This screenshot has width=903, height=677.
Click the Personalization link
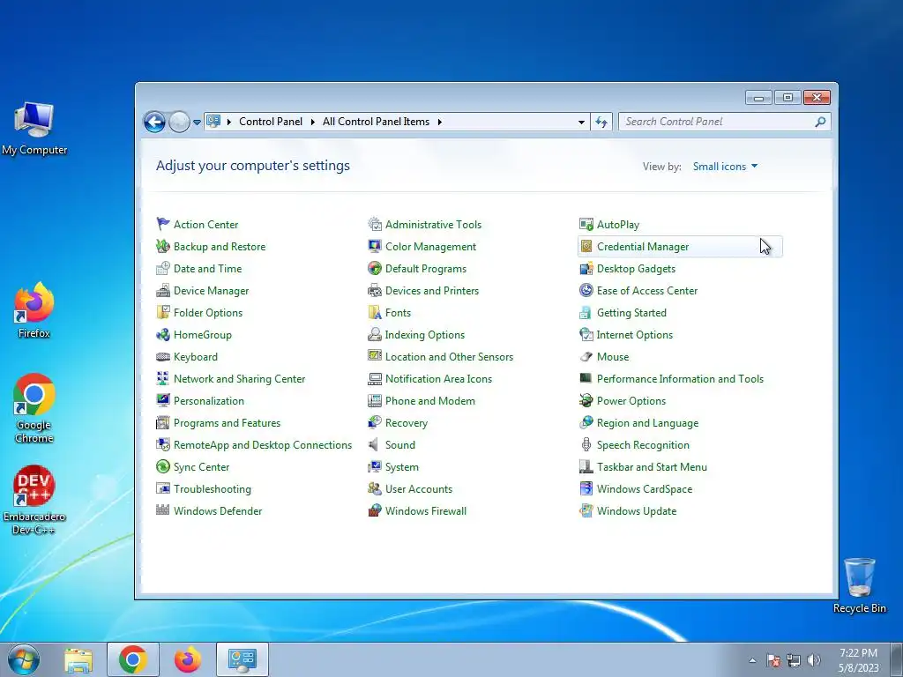208,401
